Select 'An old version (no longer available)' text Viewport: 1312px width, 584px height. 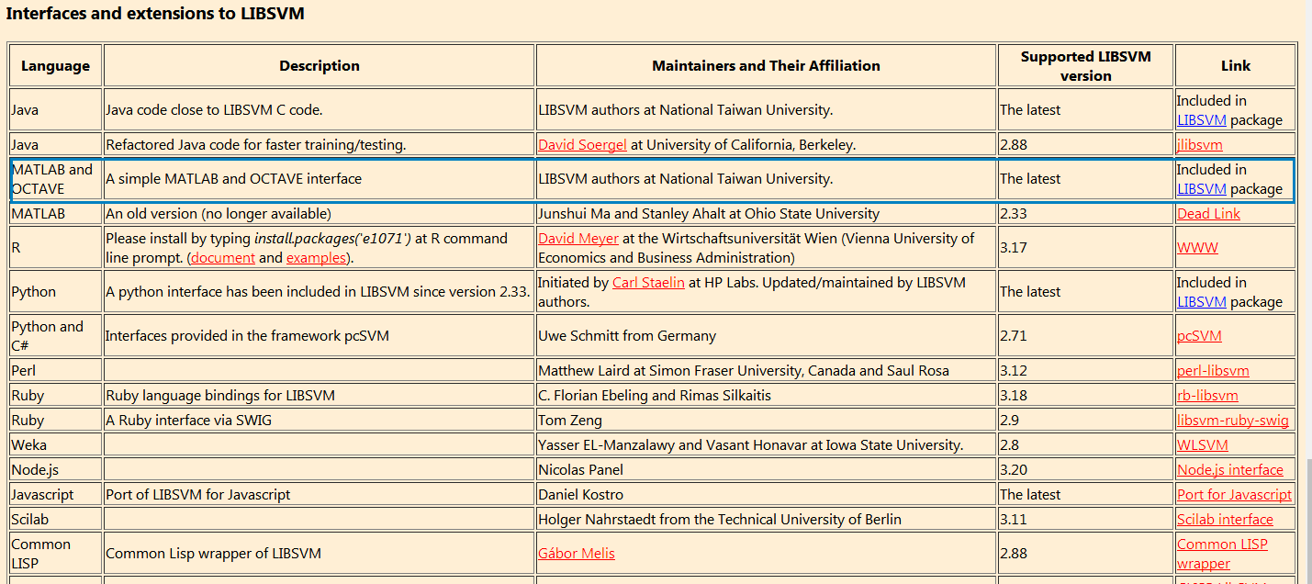pyautogui.click(x=218, y=213)
